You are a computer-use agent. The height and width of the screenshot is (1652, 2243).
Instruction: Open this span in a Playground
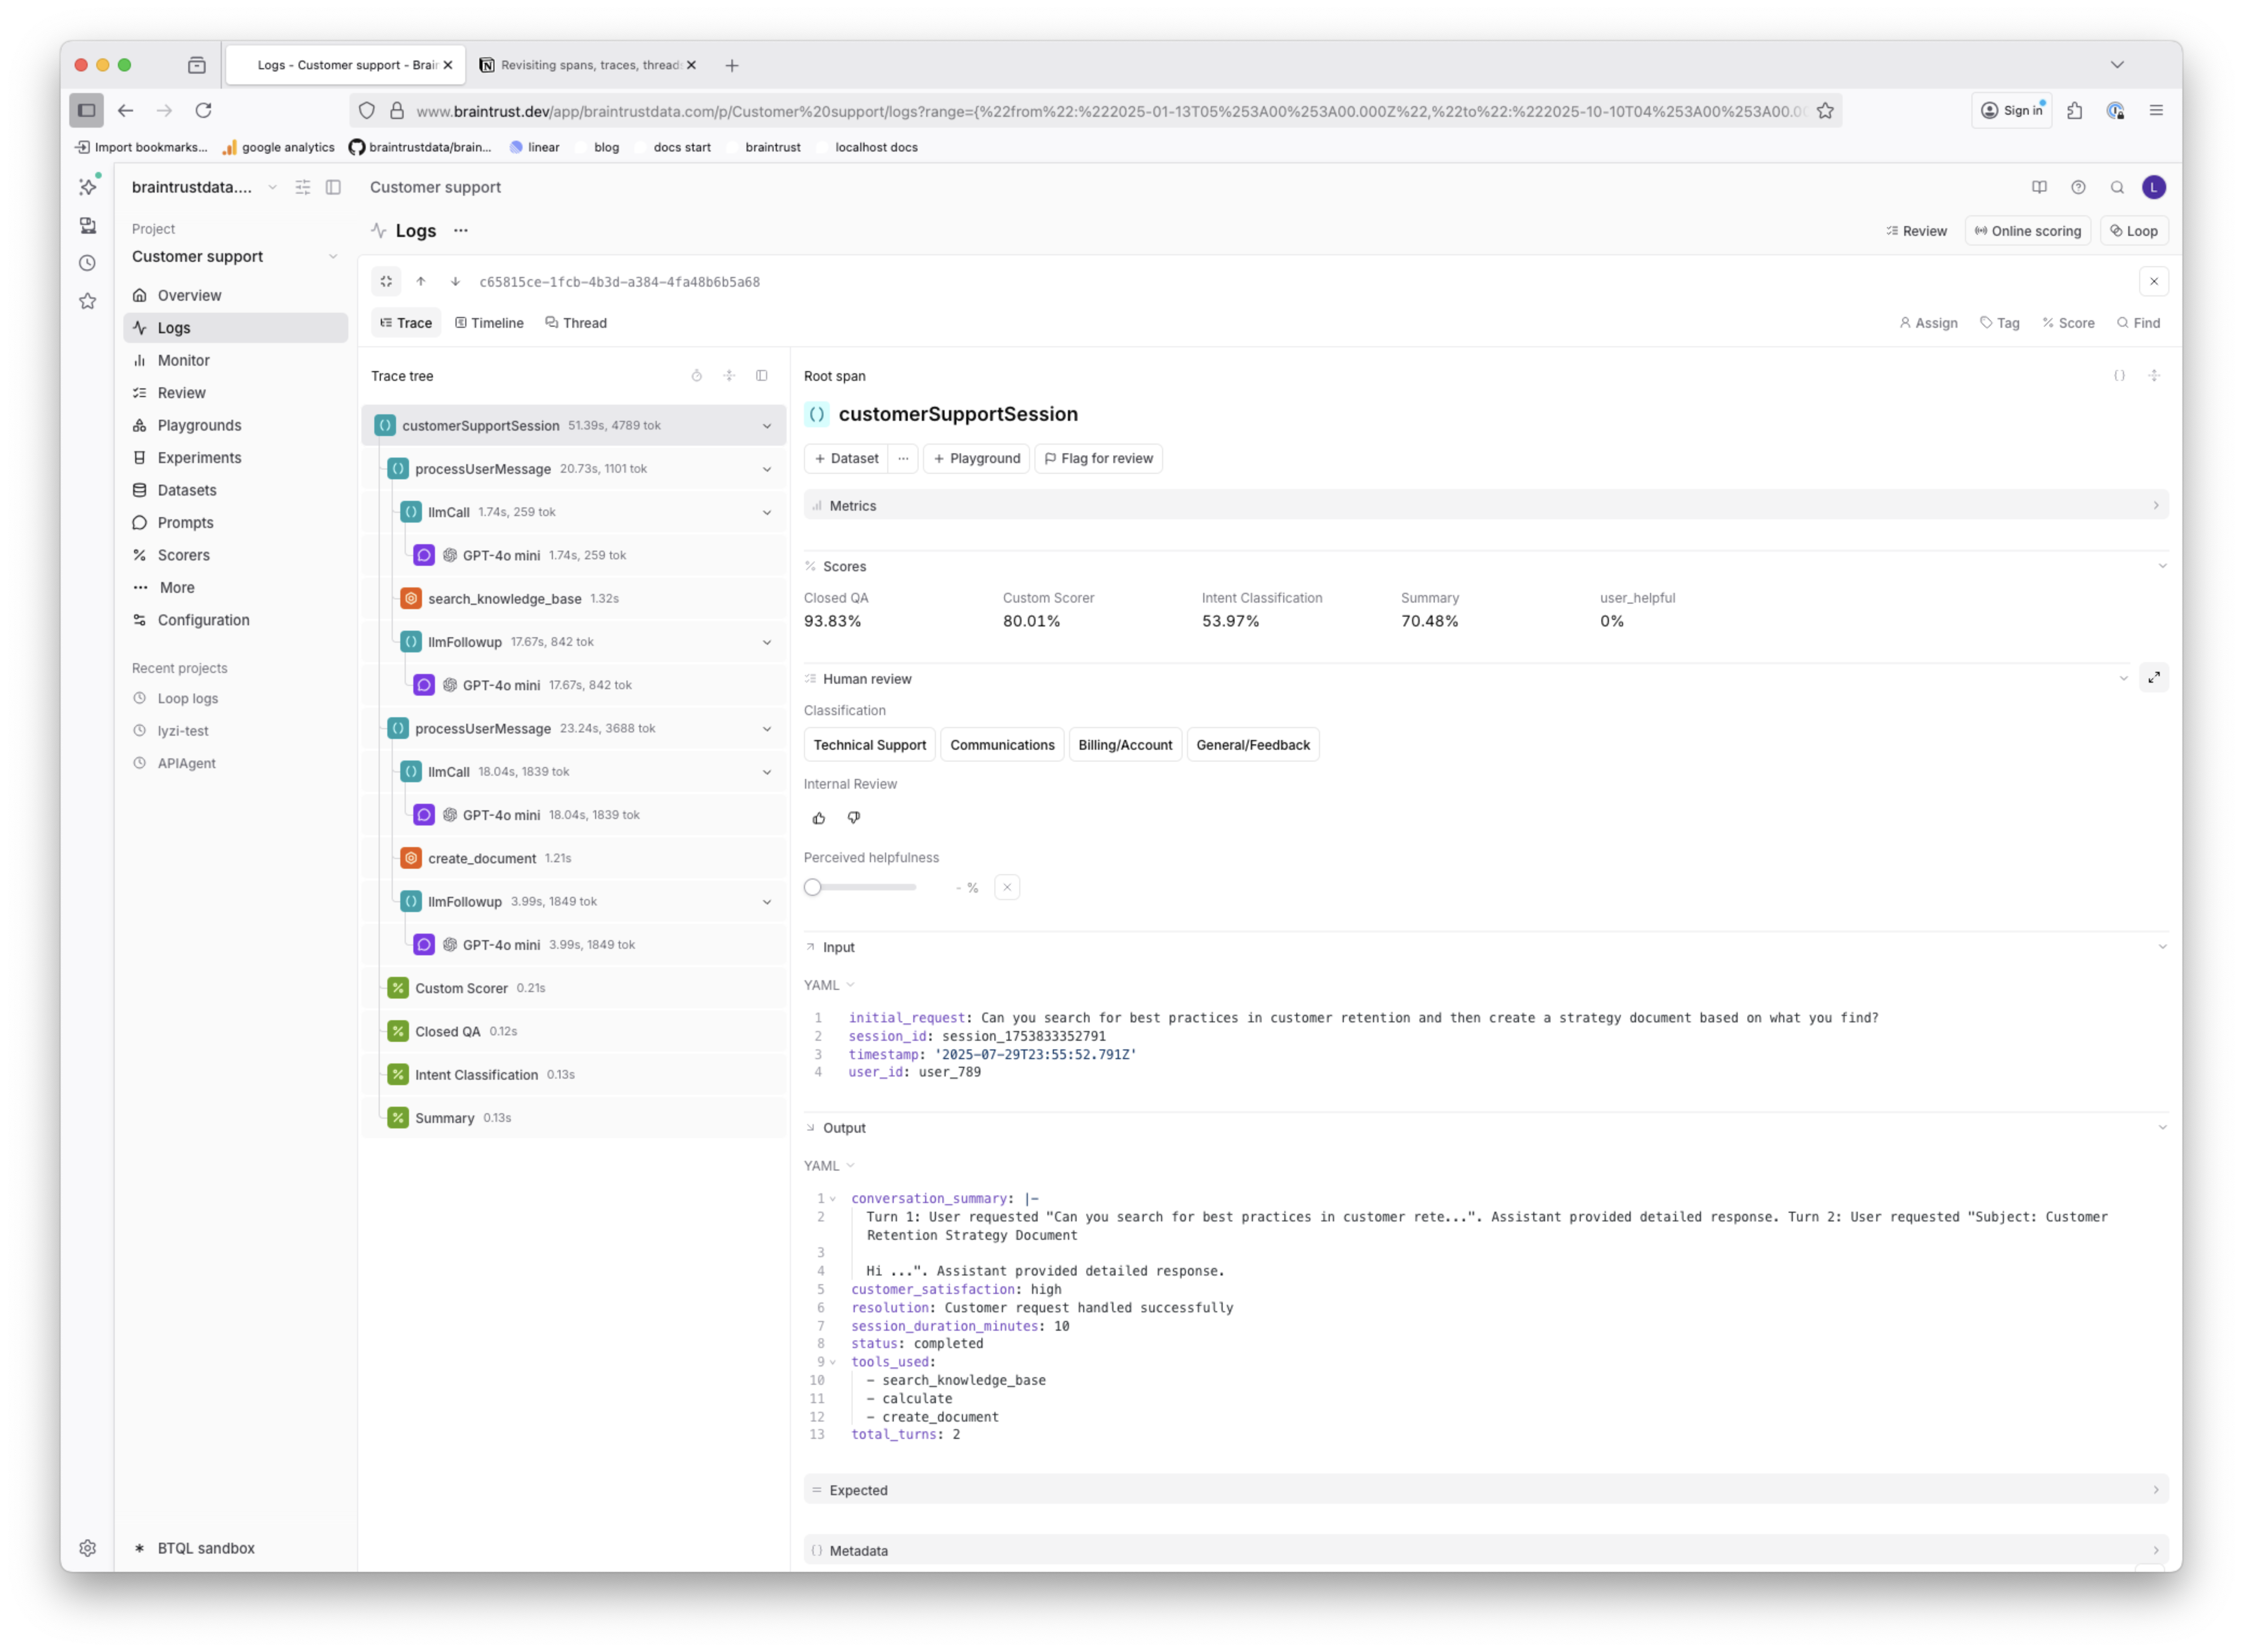click(x=976, y=458)
